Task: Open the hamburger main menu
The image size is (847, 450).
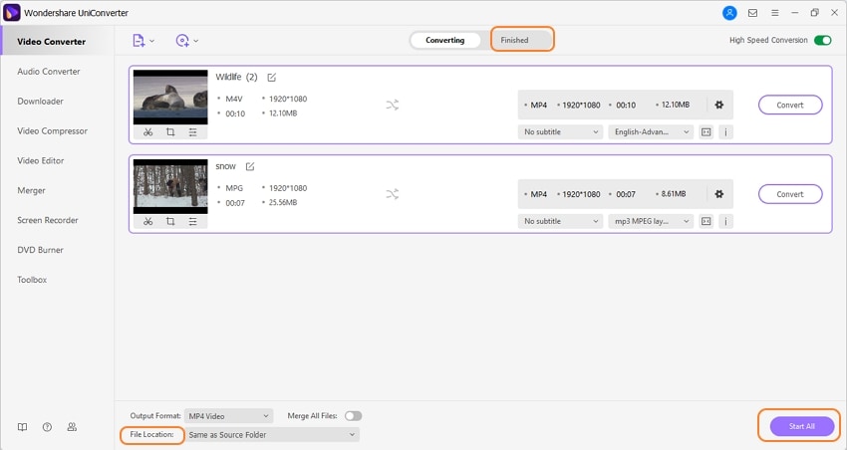Action: click(774, 13)
